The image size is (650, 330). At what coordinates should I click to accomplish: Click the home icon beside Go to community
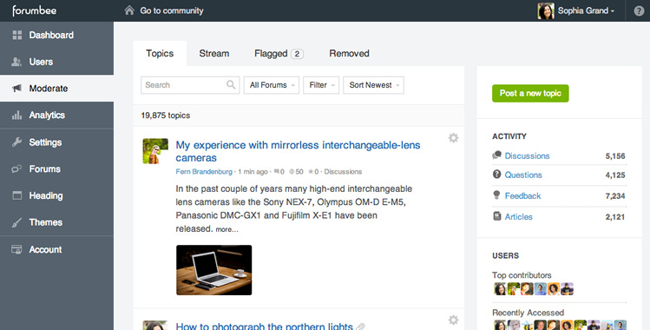click(129, 10)
